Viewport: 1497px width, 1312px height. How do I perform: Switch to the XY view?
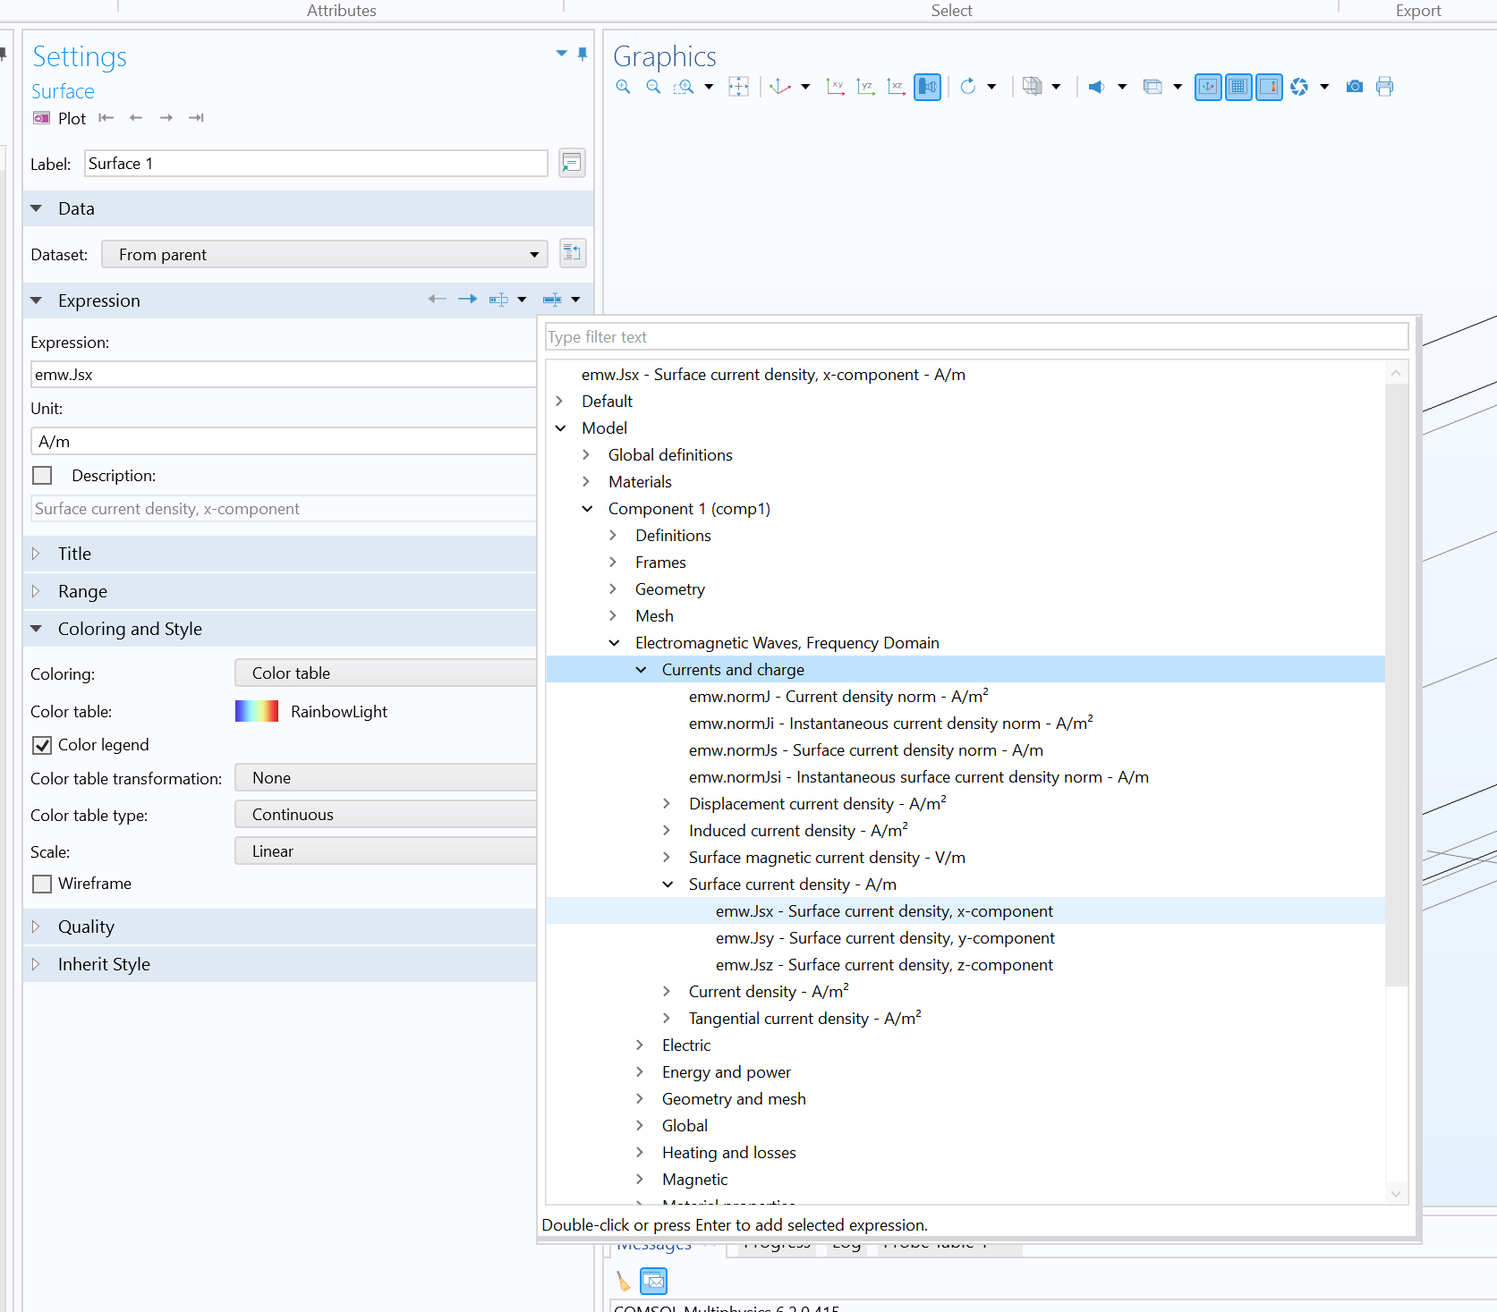[835, 87]
